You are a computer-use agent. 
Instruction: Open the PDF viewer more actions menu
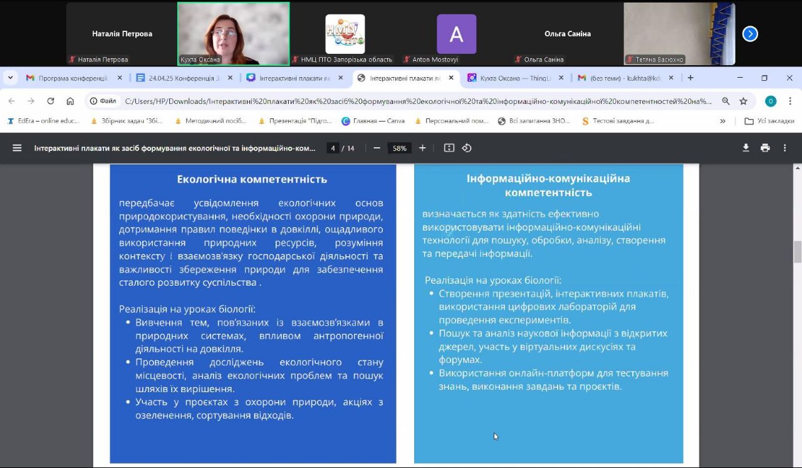point(784,148)
